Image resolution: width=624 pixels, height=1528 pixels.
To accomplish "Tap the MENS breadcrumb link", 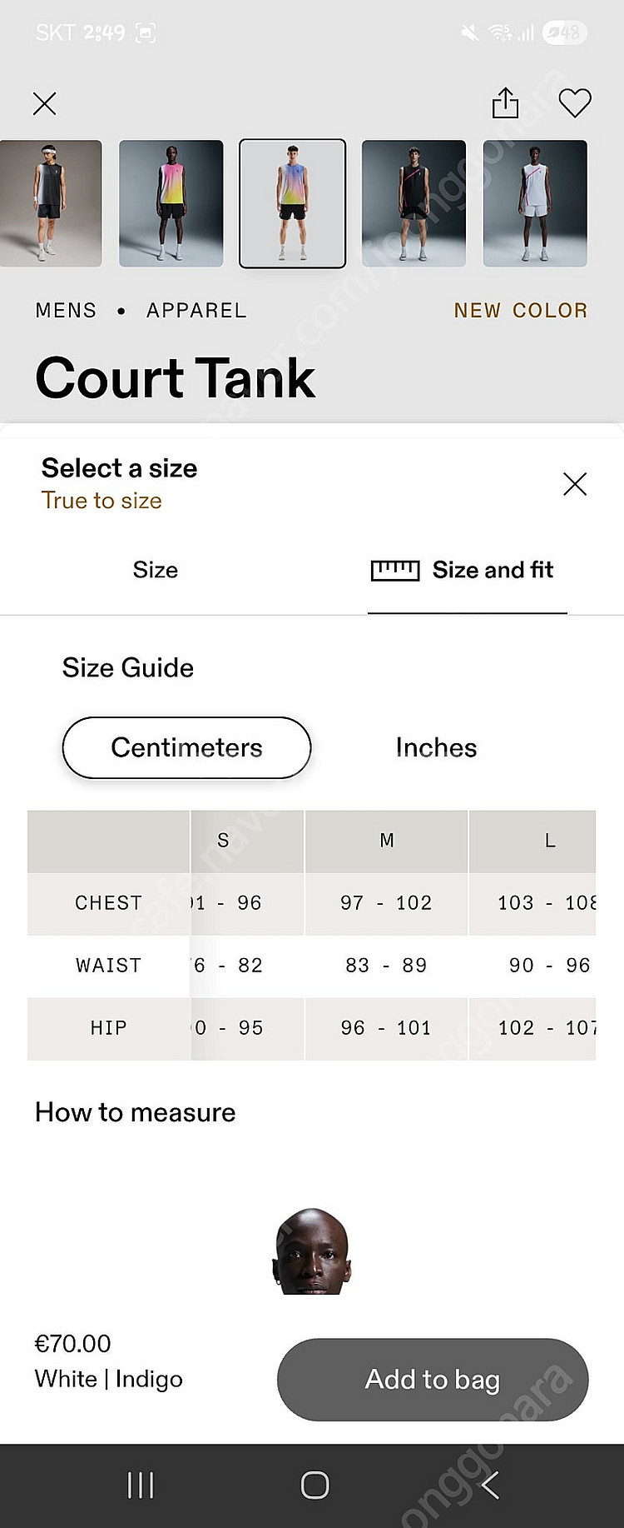I will click(66, 311).
